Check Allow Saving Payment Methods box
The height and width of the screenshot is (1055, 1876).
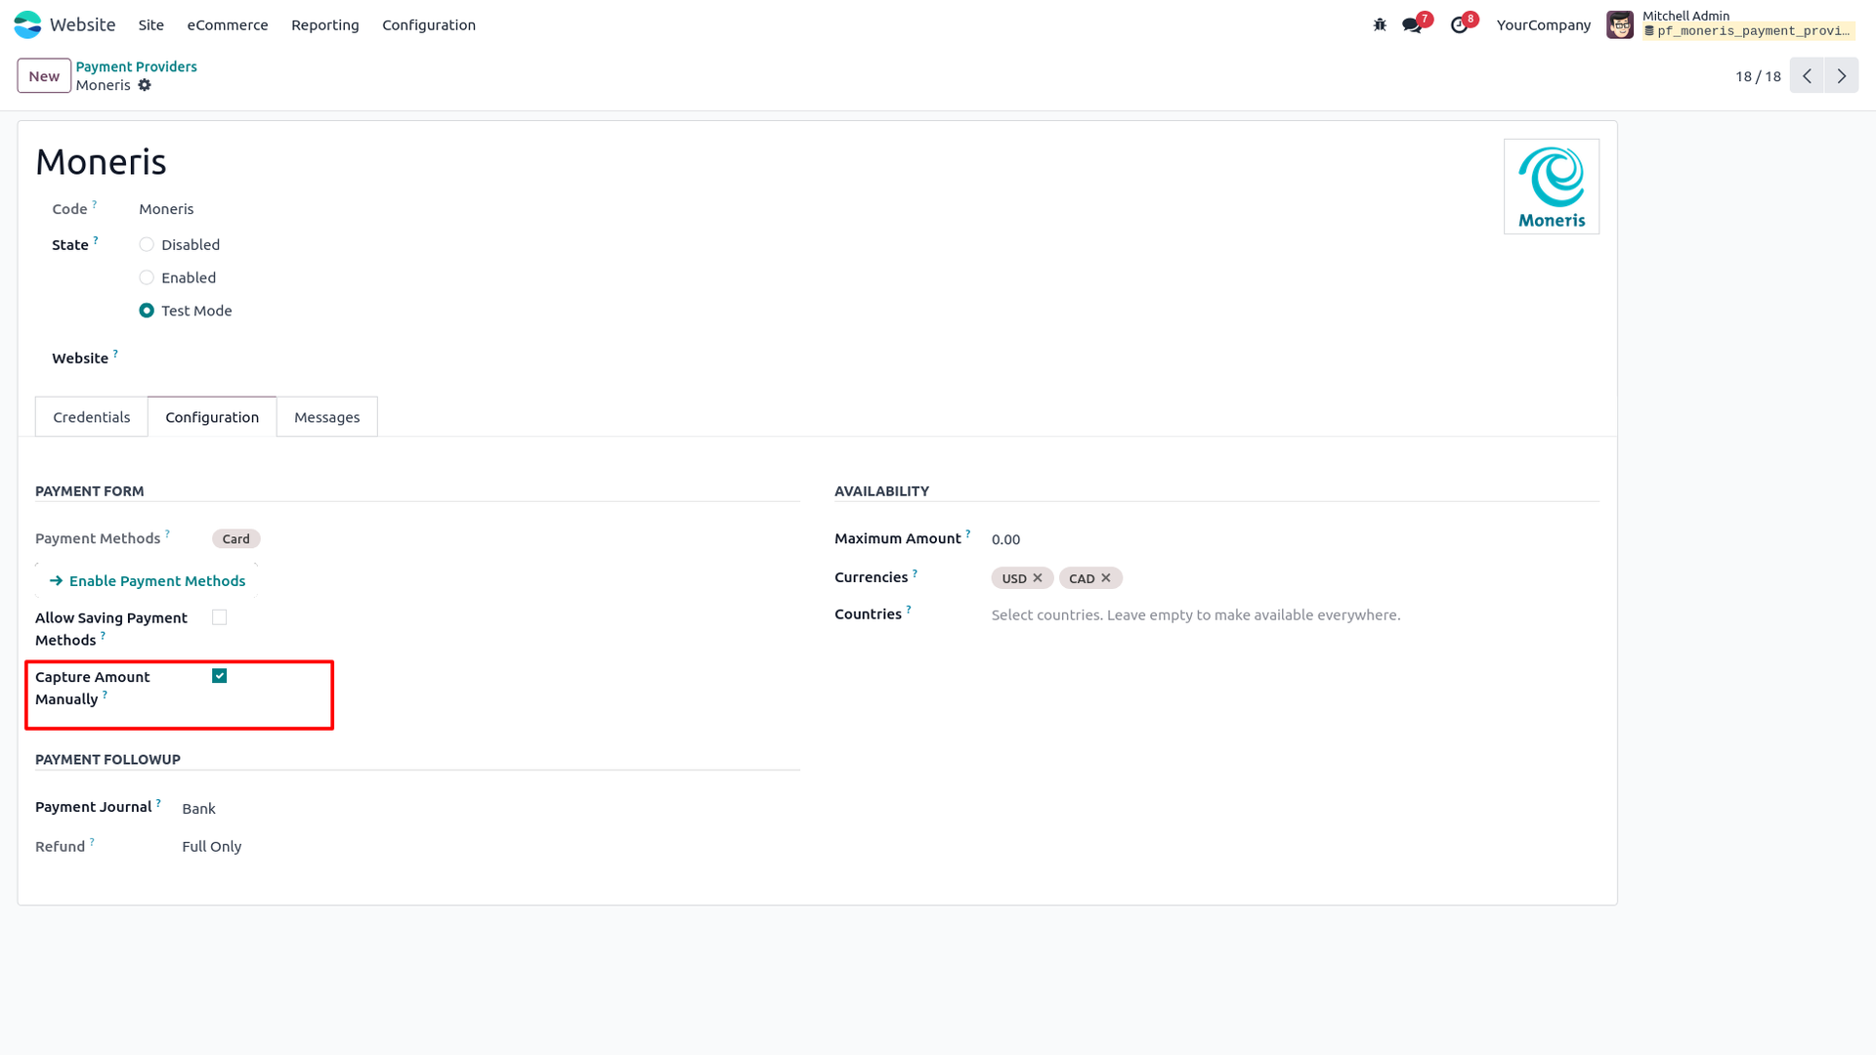[220, 617]
